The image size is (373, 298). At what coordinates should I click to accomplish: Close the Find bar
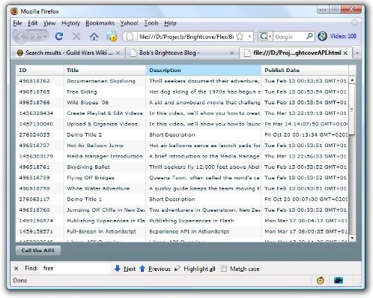[16, 269]
